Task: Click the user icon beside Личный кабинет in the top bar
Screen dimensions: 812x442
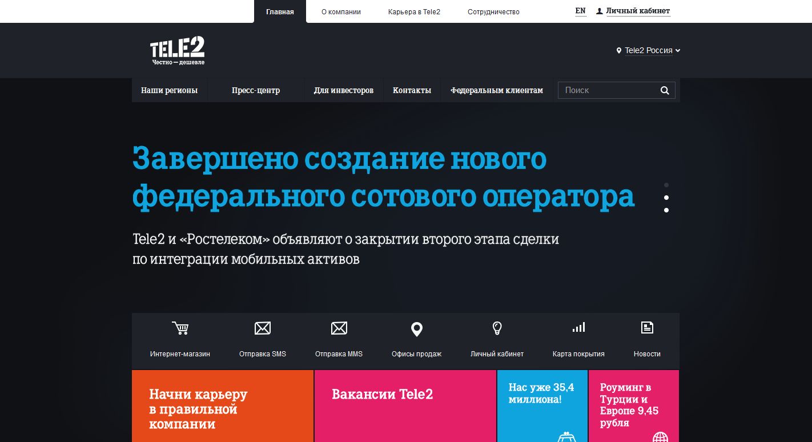Action: (x=600, y=11)
